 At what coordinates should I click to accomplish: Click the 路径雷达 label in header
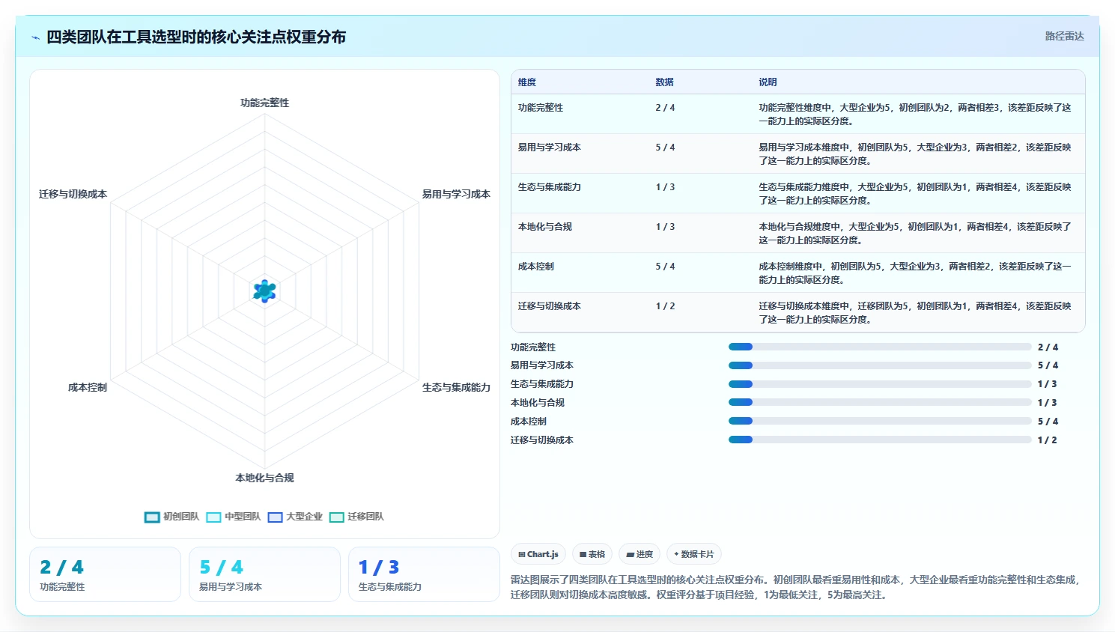tap(1064, 36)
